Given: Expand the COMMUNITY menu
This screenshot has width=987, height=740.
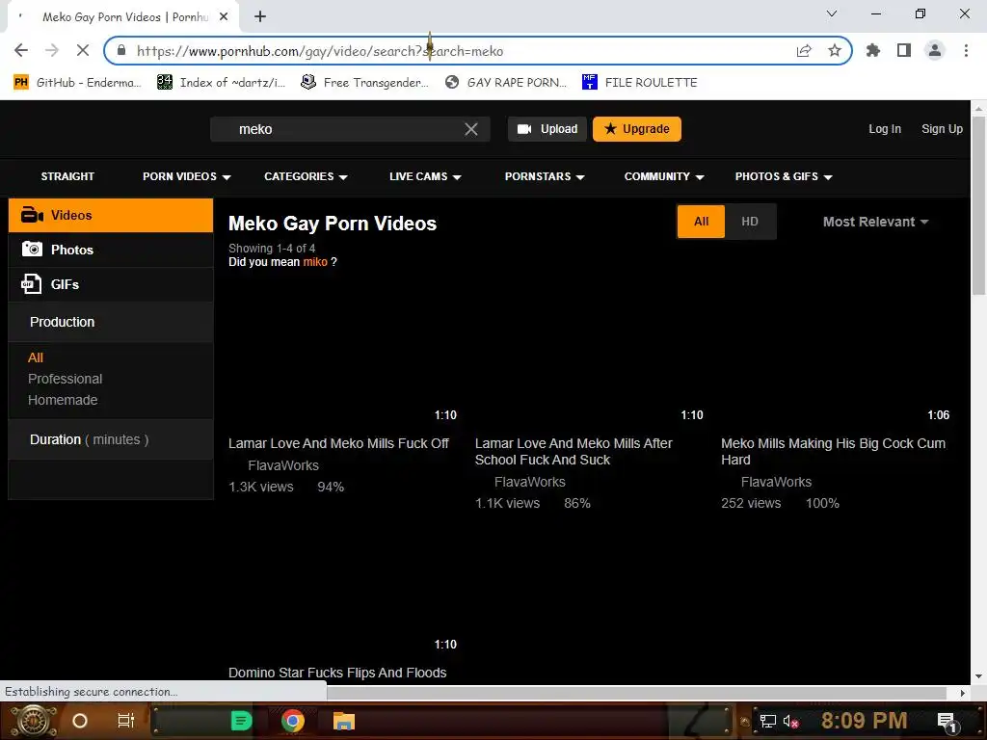Looking at the screenshot, I should (x=663, y=177).
